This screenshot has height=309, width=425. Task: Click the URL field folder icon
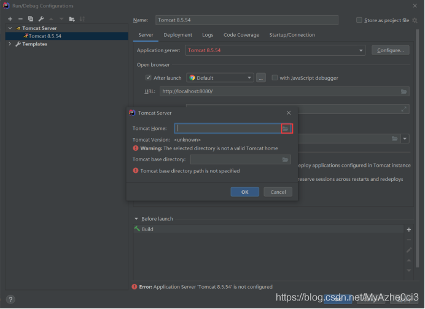pos(404,91)
